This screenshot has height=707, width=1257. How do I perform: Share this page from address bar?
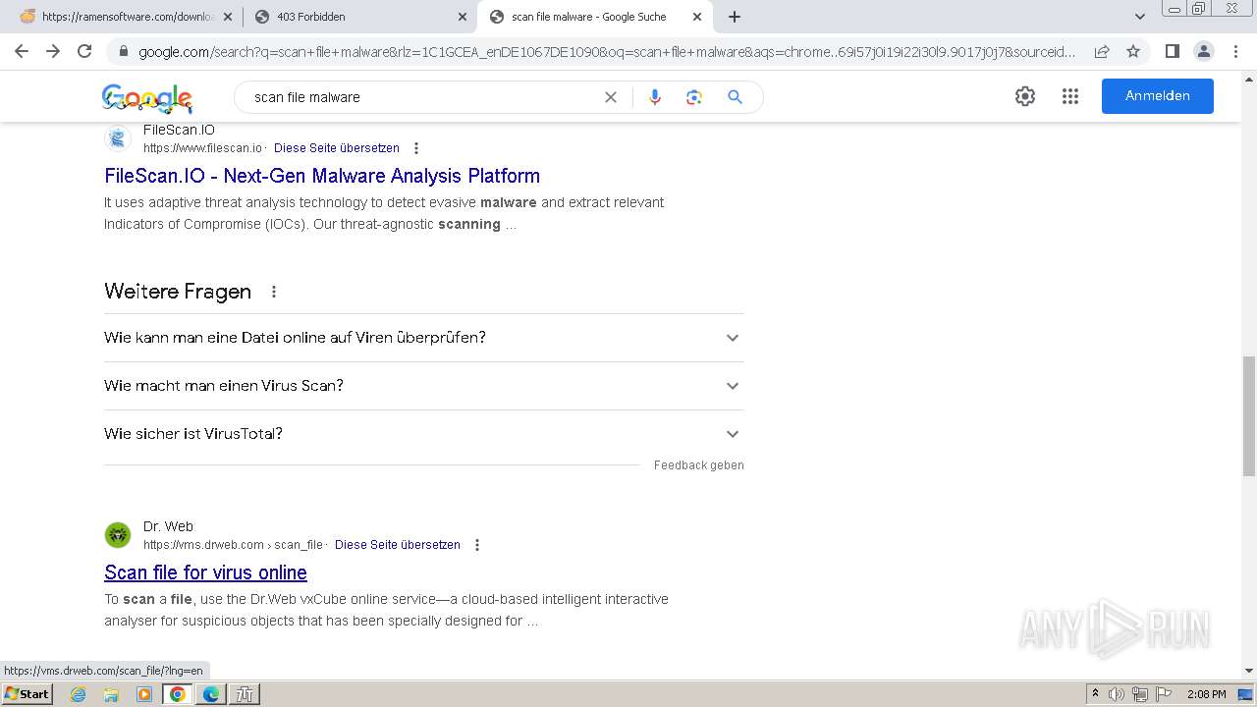1102,51
